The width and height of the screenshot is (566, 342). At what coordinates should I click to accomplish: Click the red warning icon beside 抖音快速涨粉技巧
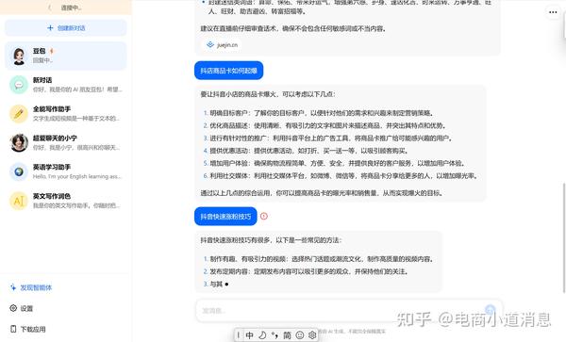[x=264, y=217]
